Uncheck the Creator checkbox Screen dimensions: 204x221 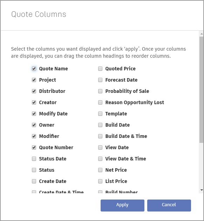click(34, 102)
